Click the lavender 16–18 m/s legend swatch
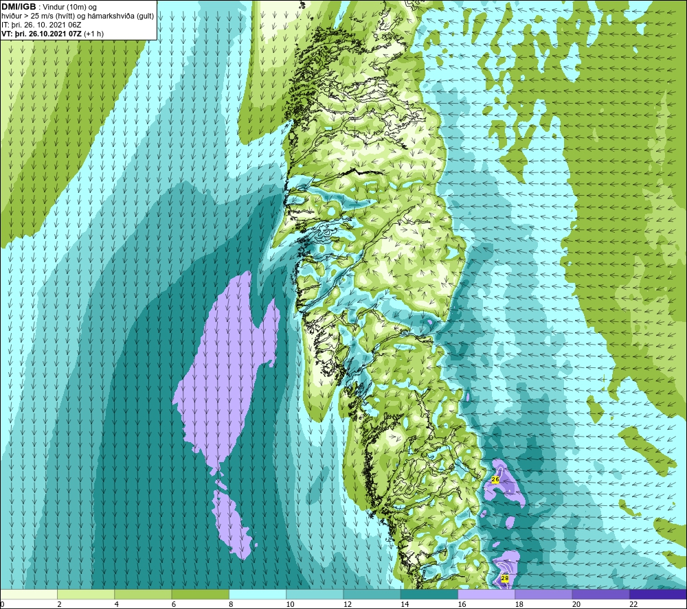 (x=486, y=594)
